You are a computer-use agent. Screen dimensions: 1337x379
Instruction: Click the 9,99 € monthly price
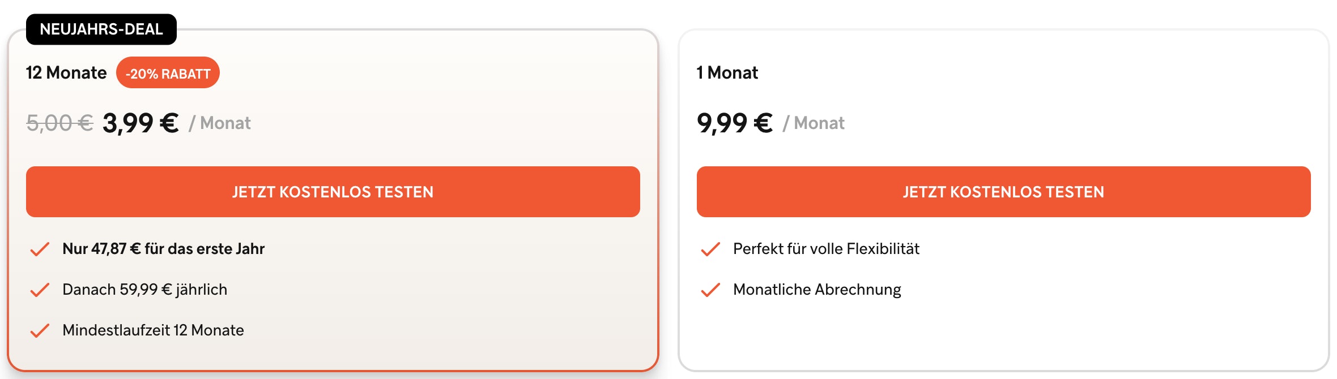point(734,123)
